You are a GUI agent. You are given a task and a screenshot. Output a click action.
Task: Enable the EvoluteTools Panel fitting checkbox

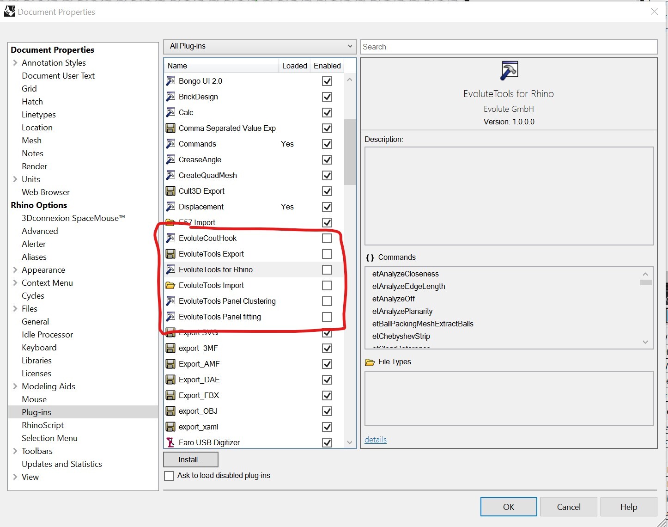click(x=327, y=317)
